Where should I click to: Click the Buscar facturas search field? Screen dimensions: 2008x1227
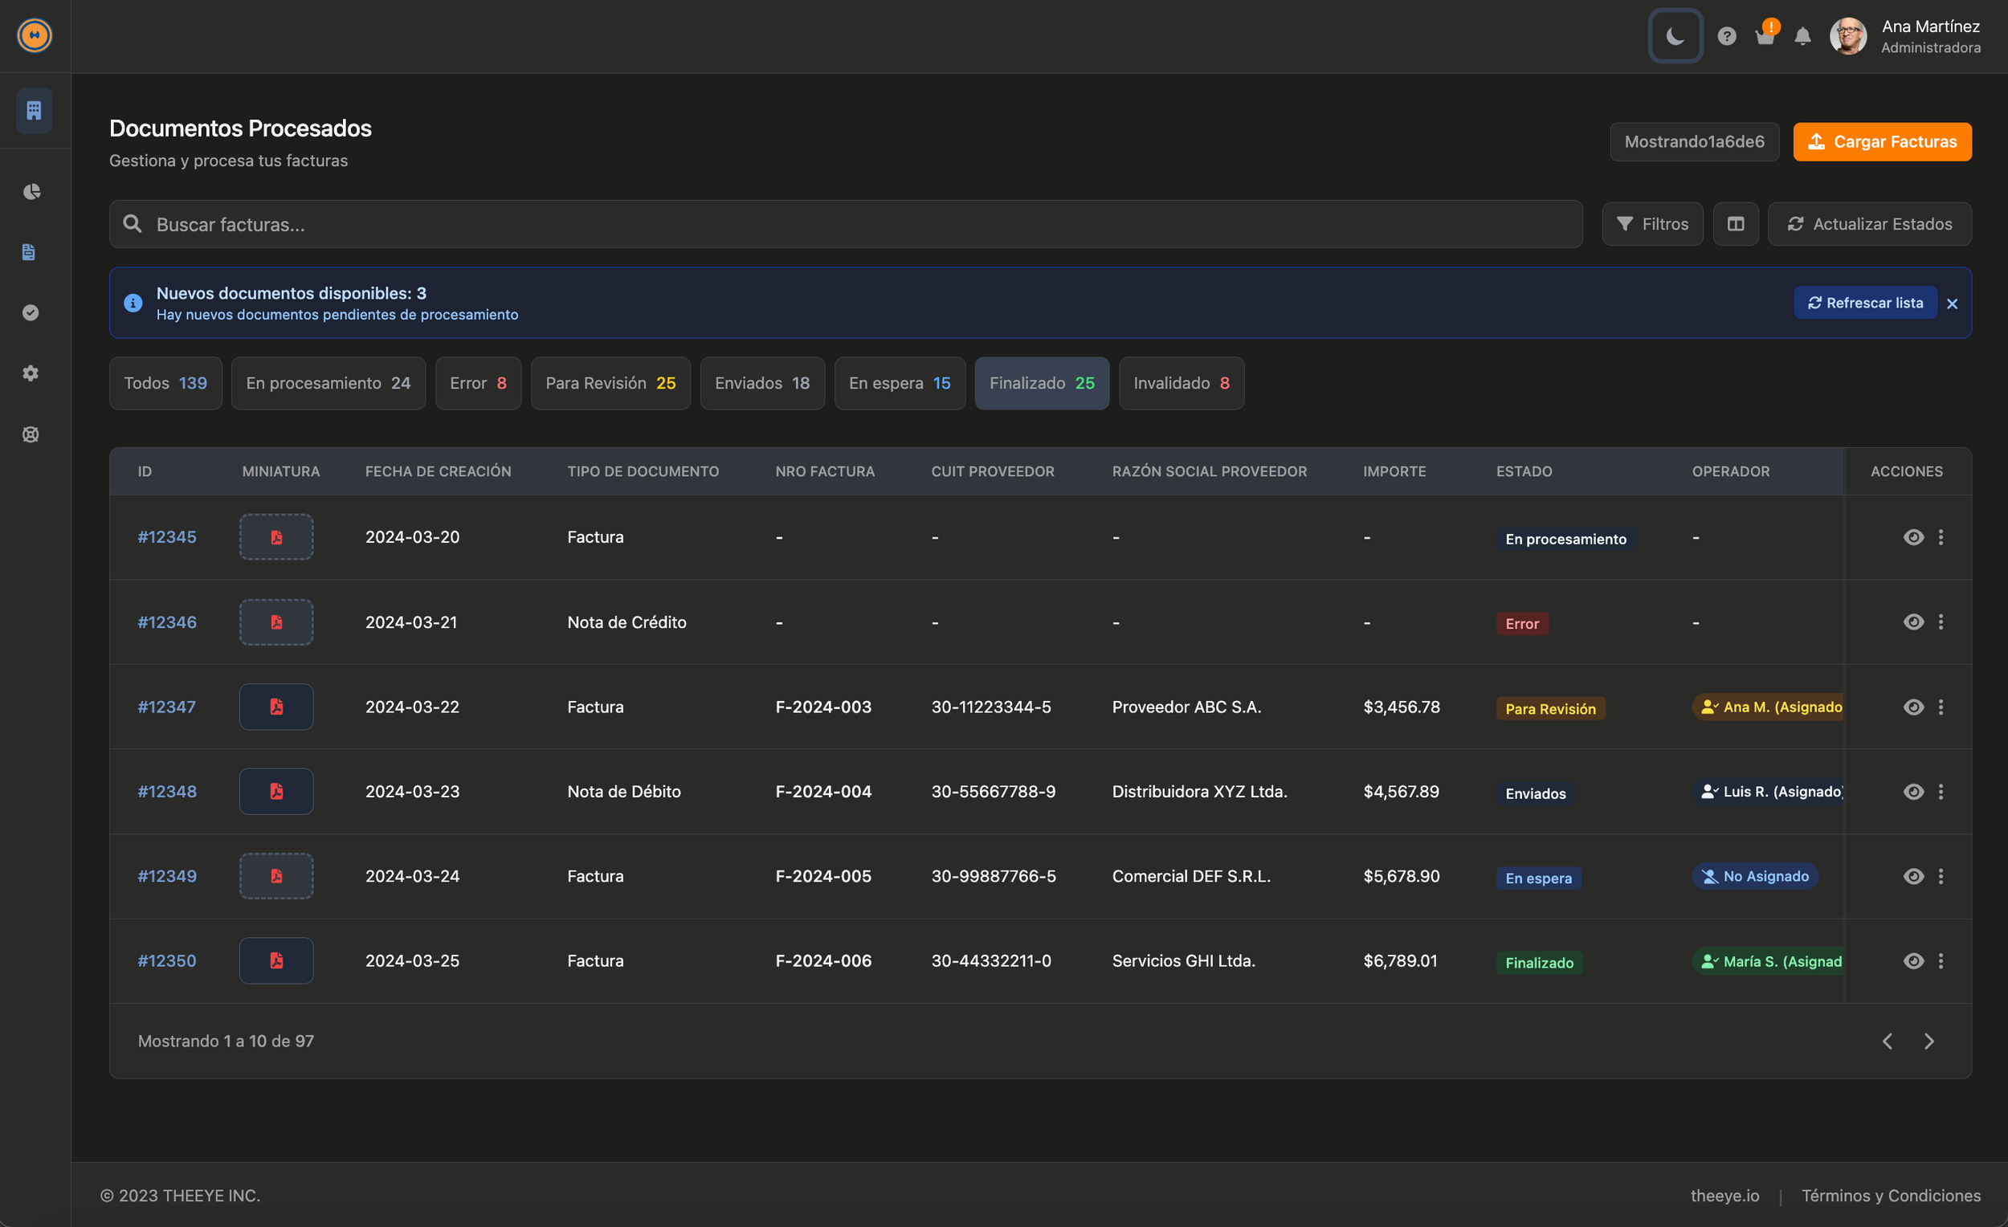[845, 224]
